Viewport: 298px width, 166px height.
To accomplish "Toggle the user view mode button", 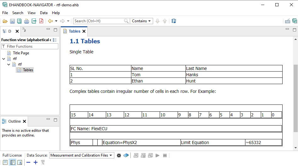I will click(20, 162).
